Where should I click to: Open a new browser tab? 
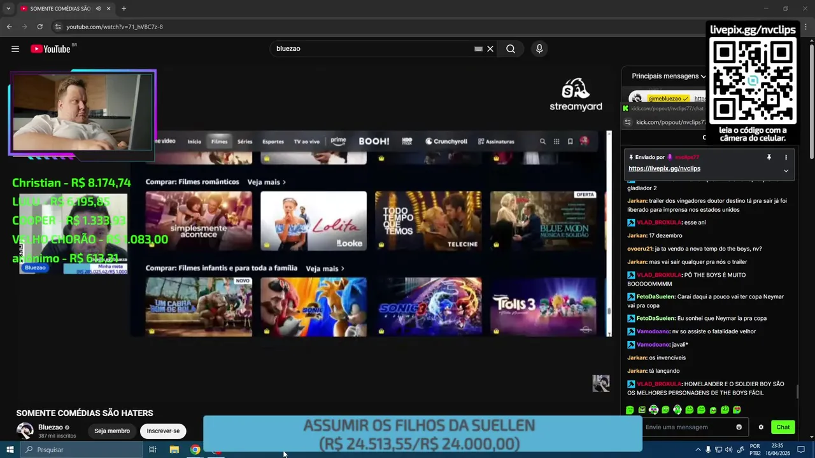[124, 8]
